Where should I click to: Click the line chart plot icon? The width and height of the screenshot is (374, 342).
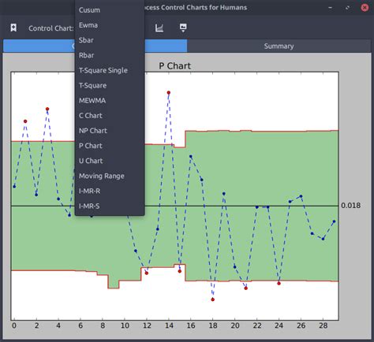click(x=159, y=28)
